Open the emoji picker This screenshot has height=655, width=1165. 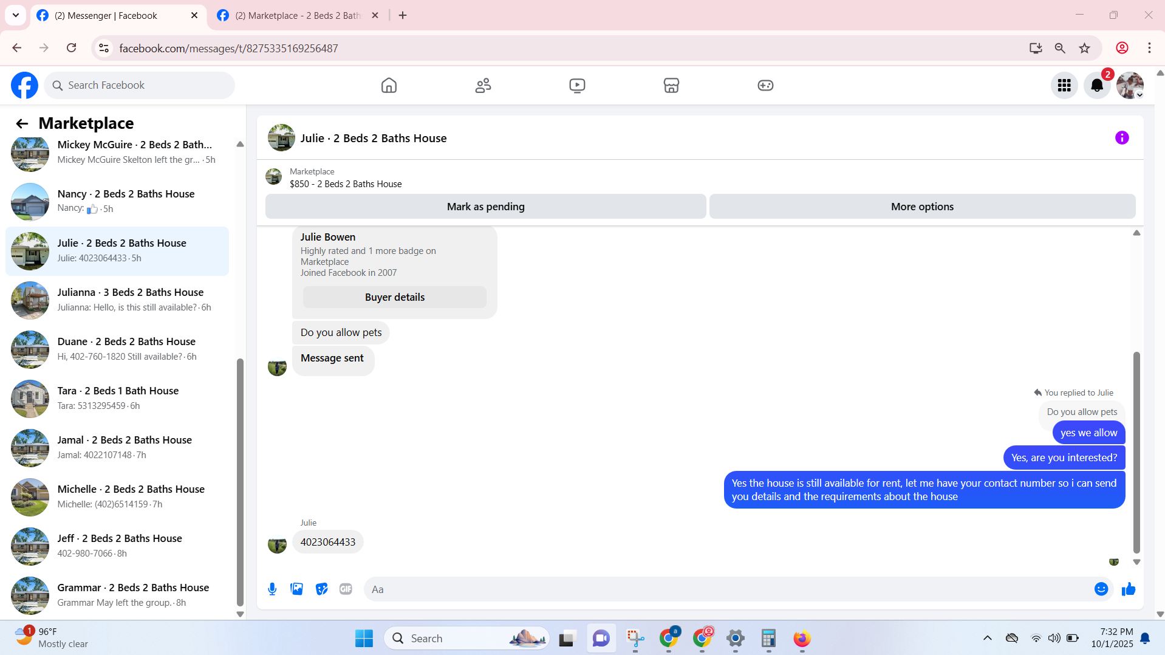point(1101,589)
